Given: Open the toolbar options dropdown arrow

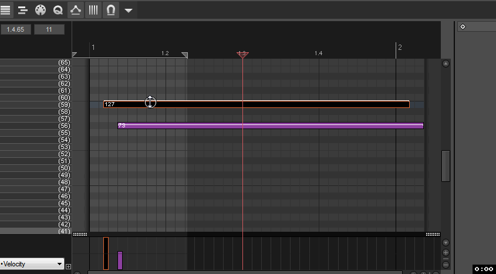Looking at the screenshot, I should point(128,11).
